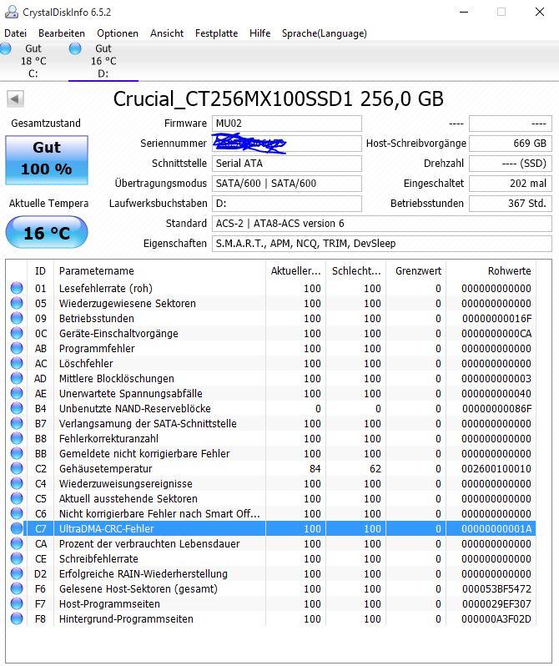Click raw value 000053BF5472
This screenshot has height=666, width=559.
496,588
